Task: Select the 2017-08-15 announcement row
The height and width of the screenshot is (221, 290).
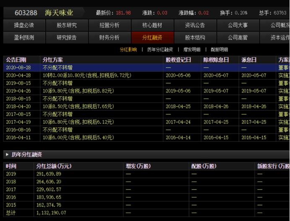Action: (x=147, y=114)
